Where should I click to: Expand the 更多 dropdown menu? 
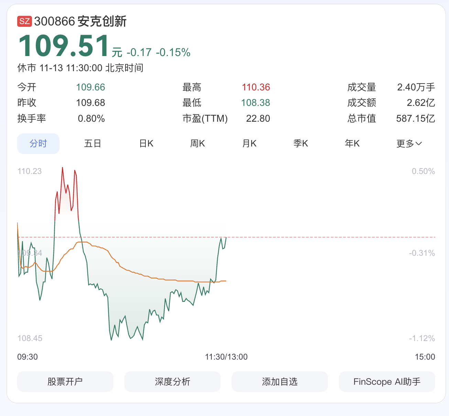409,143
